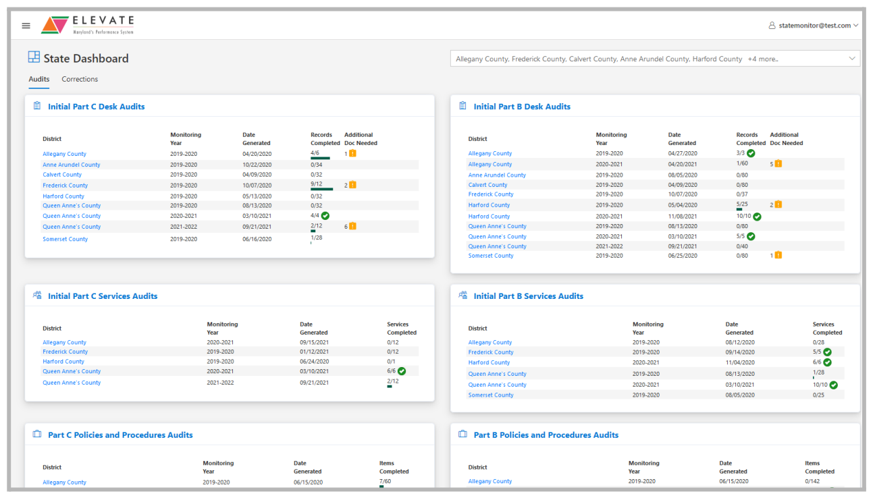This screenshot has width=875, height=498.
Task: Click the Initial Part C Desk Audits clipboard icon
Action: 37,106
